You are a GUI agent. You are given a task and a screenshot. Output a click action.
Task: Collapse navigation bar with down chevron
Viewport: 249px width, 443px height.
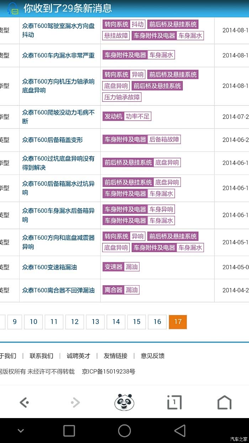(x=21, y=431)
